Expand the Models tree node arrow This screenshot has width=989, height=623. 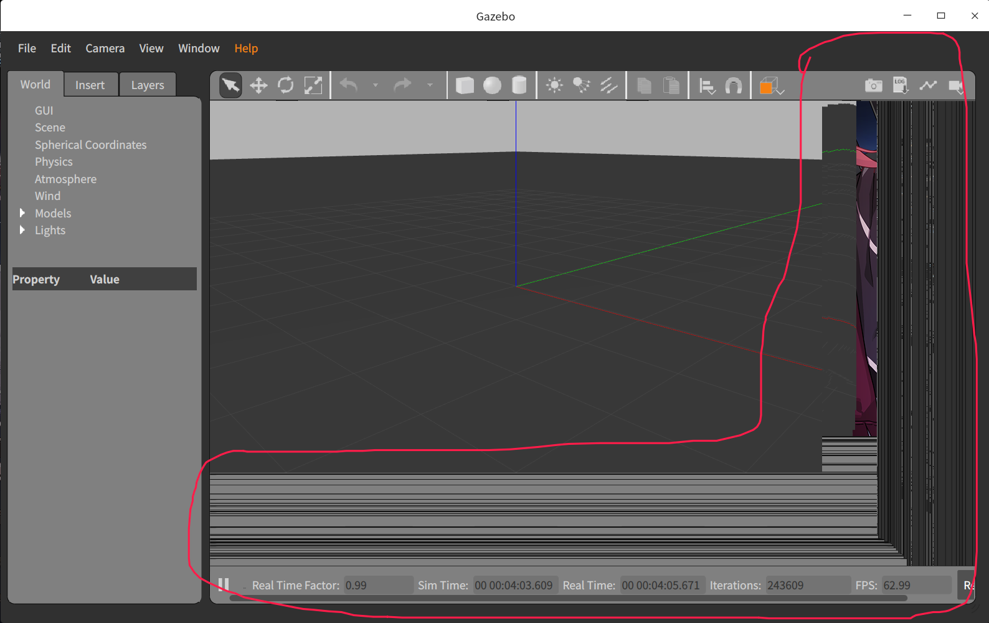(x=22, y=213)
